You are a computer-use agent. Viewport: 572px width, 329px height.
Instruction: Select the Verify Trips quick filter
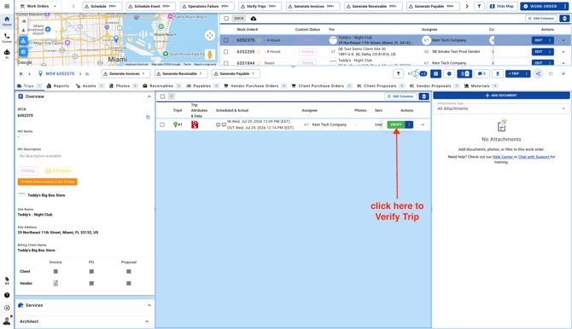pos(260,6)
